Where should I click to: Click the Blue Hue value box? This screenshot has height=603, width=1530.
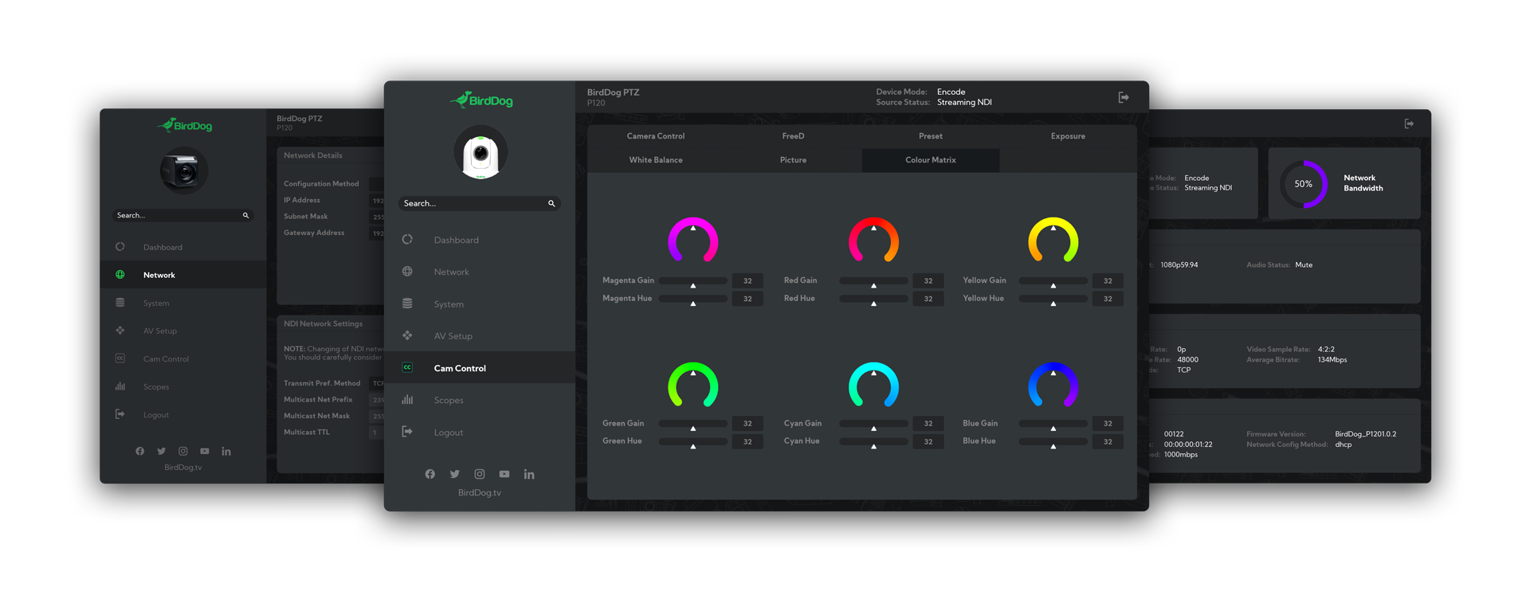[x=1108, y=441]
